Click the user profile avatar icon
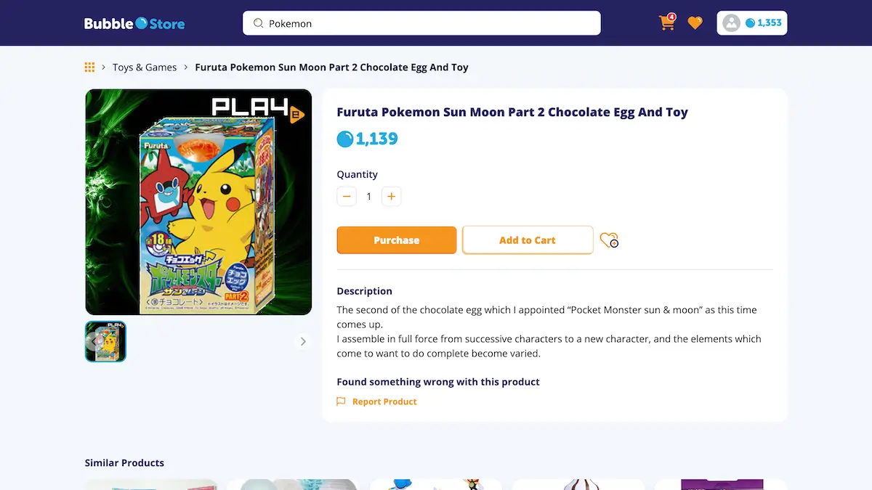 (731, 23)
